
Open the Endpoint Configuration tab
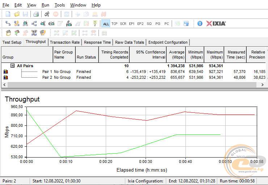click(168, 42)
